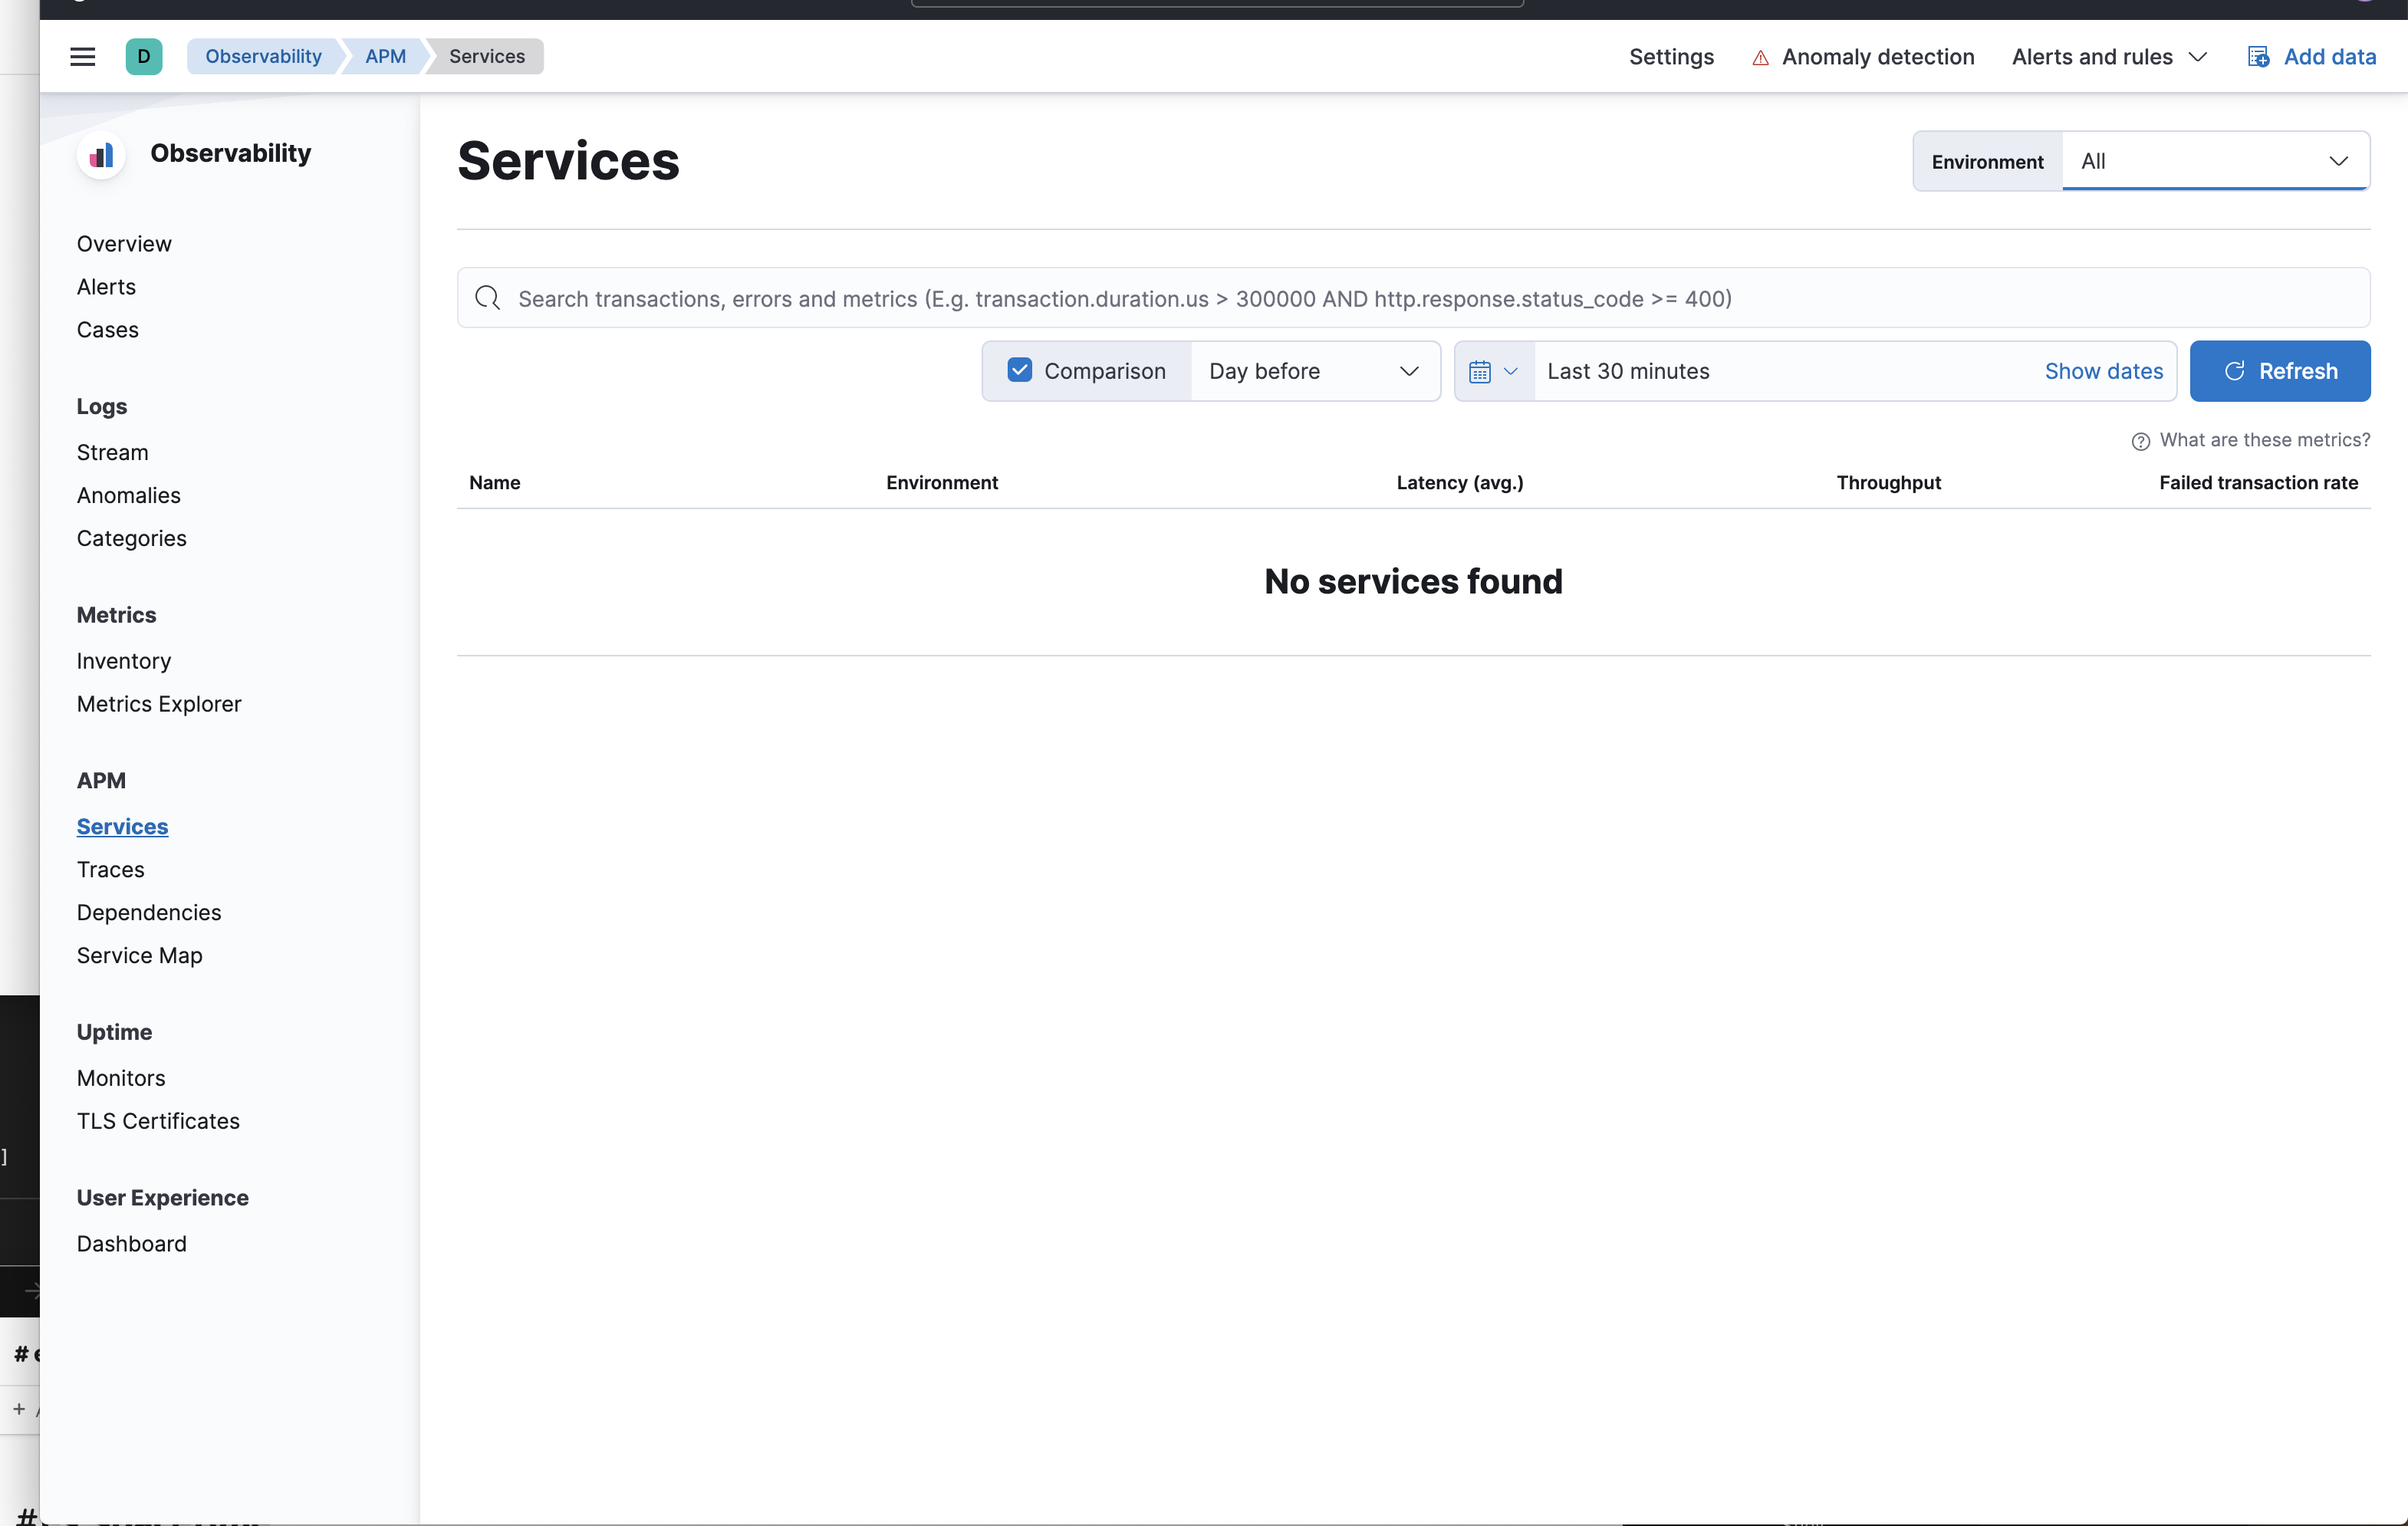Image resolution: width=2408 pixels, height=1526 pixels.
Task: Open Logs Anomalies page
Action: 129,496
